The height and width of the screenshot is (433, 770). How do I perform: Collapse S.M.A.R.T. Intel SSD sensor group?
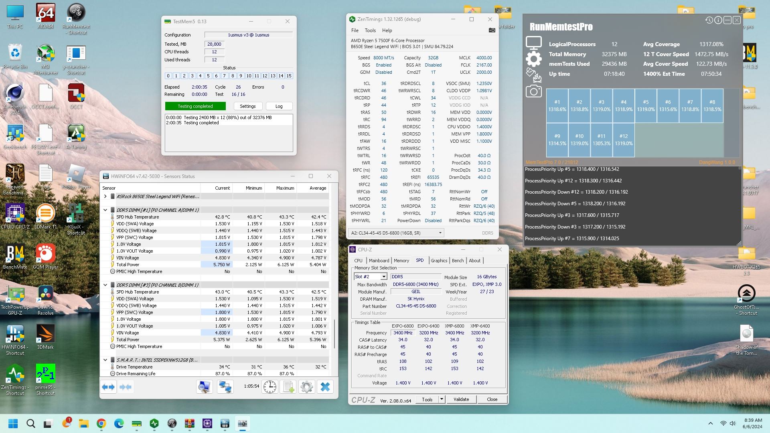coord(105,360)
